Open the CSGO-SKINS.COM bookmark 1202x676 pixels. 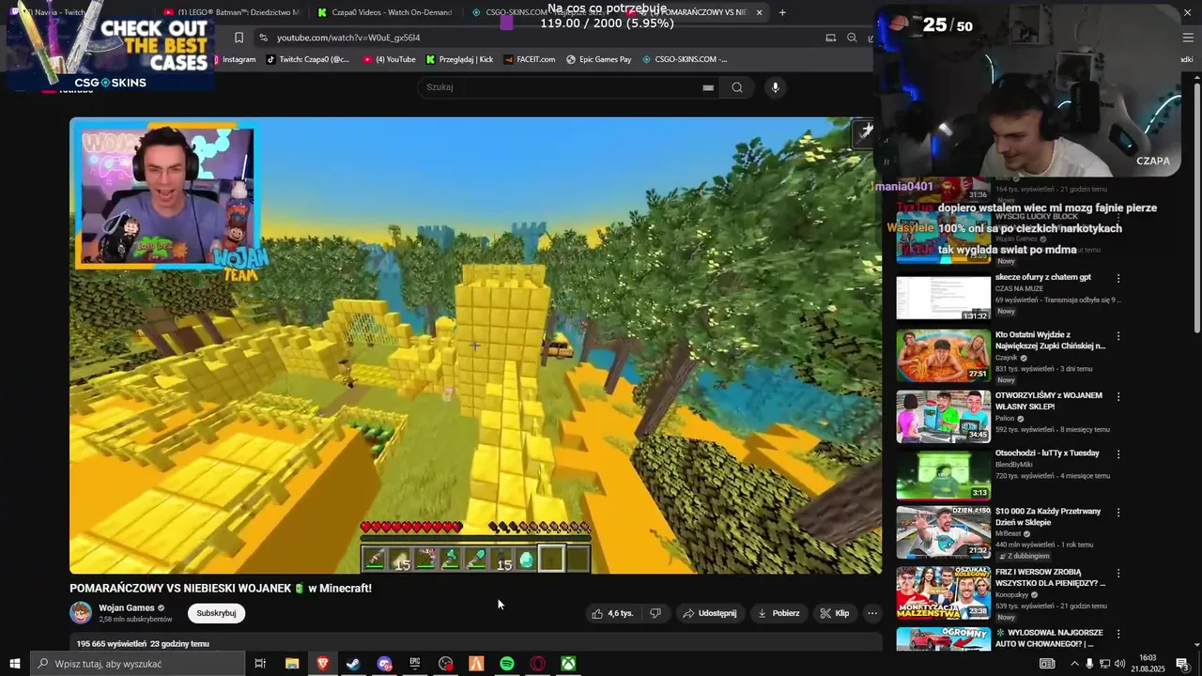pyautogui.click(x=685, y=59)
